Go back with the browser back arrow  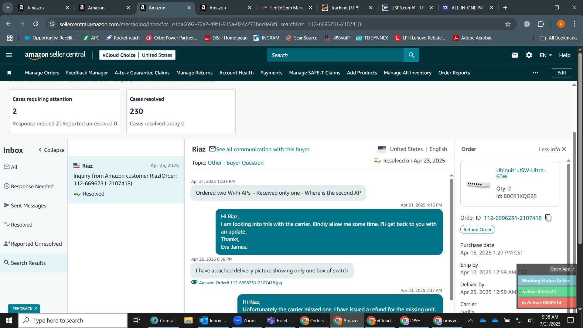(9, 24)
